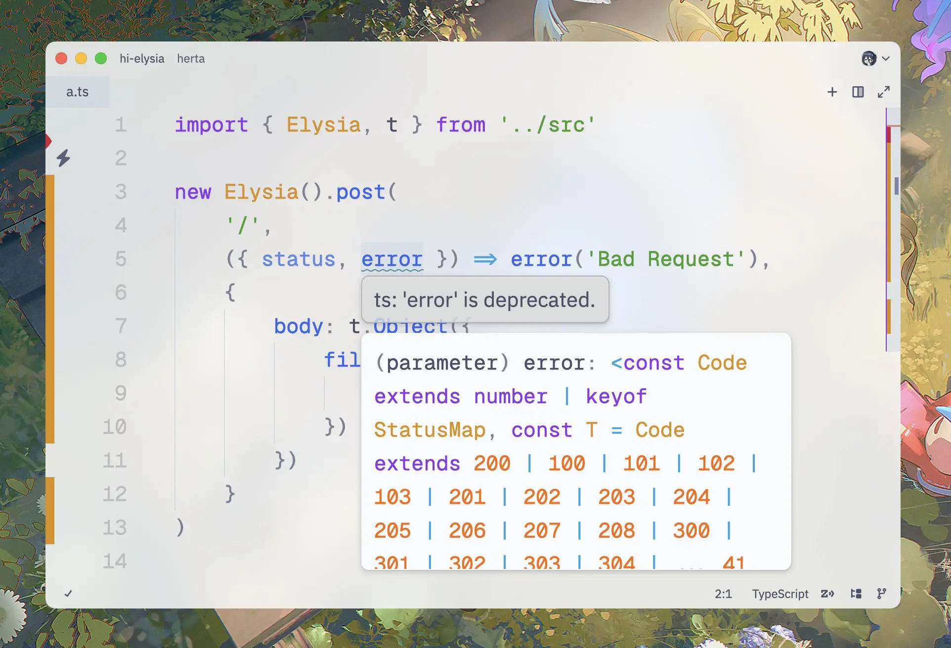This screenshot has height=648, width=951.
Task: Open source control via the branch icon bottom right
Action: pos(883,594)
